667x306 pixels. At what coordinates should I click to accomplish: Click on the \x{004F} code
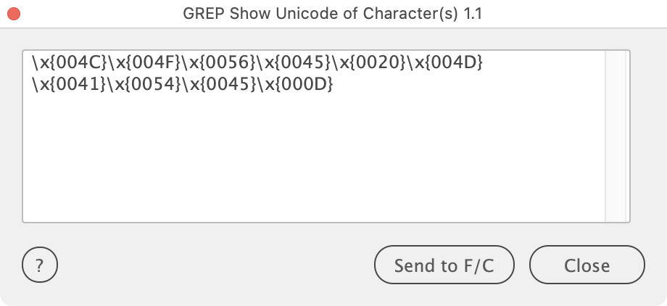pyautogui.click(x=144, y=63)
